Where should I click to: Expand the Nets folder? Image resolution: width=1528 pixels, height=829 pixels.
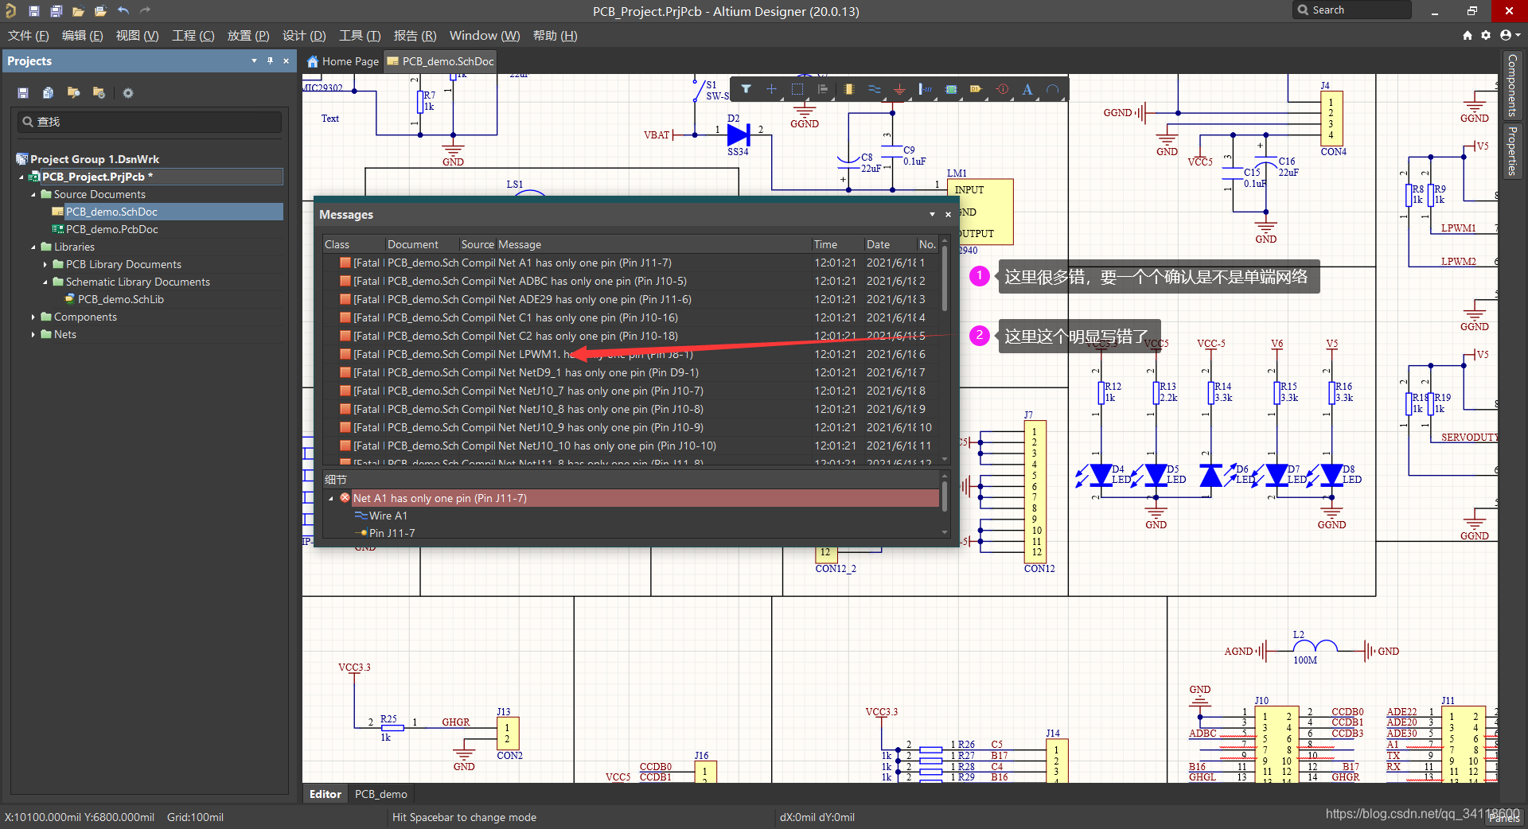(x=33, y=334)
